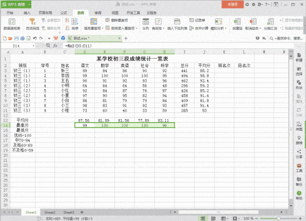The width and height of the screenshot is (306, 221).
Task: Click the 有效性 data validation icon
Action: click(158, 22)
